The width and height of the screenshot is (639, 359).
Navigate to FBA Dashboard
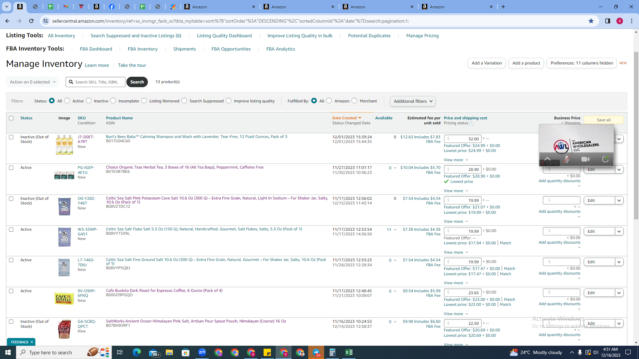[96, 49]
